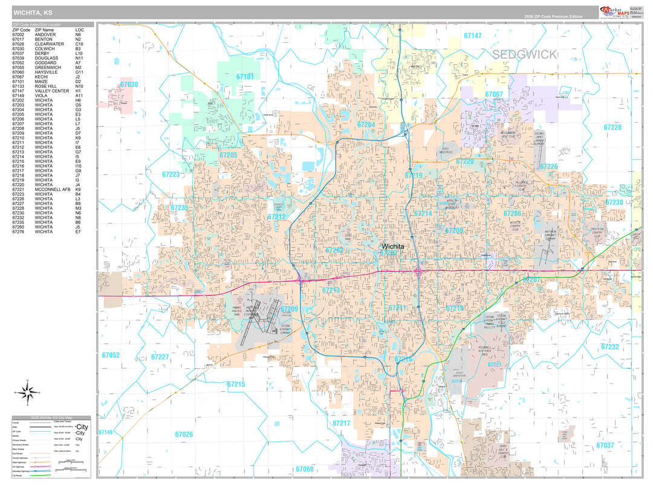This screenshot has height=485, width=653.
Task: Click the 67052 ZIP label on map
Action: [x=111, y=355]
